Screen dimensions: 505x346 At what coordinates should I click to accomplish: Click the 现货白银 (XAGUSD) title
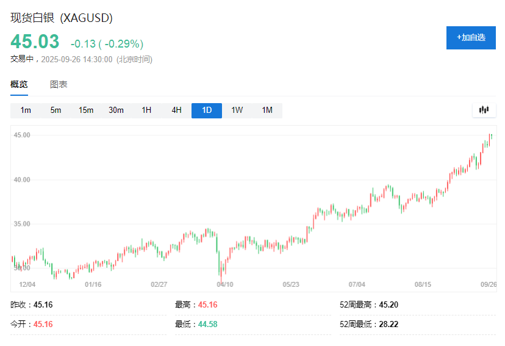(x=62, y=18)
